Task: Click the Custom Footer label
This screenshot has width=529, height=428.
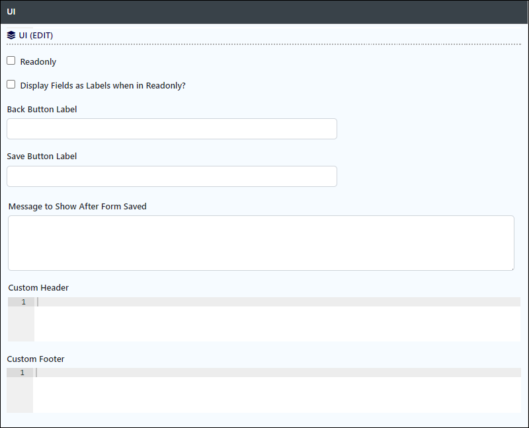Action: pyautogui.click(x=36, y=359)
